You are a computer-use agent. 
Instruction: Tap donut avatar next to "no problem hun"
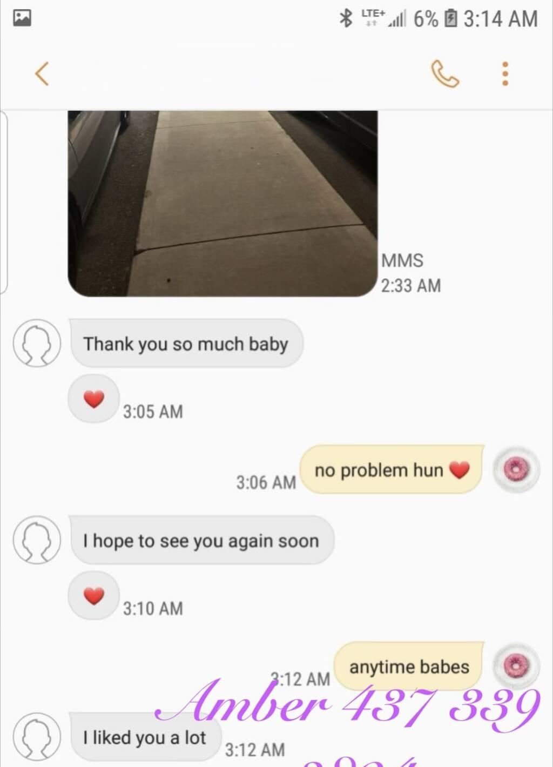click(x=517, y=469)
